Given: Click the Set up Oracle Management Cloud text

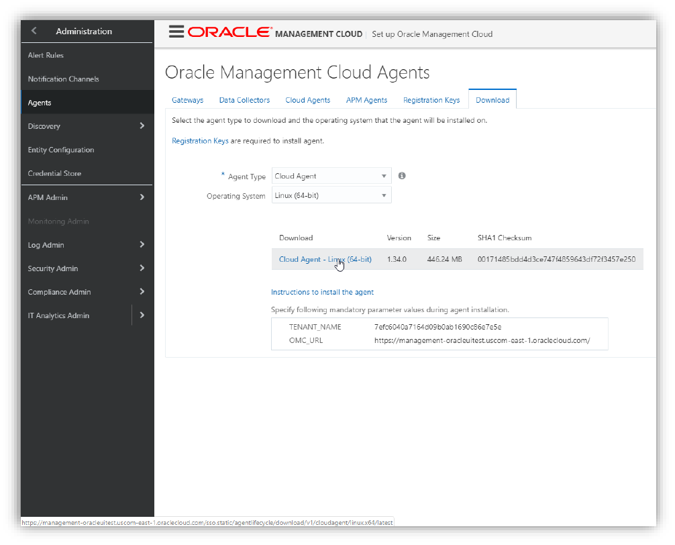Looking at the screenshot, I should pos(432,34).
